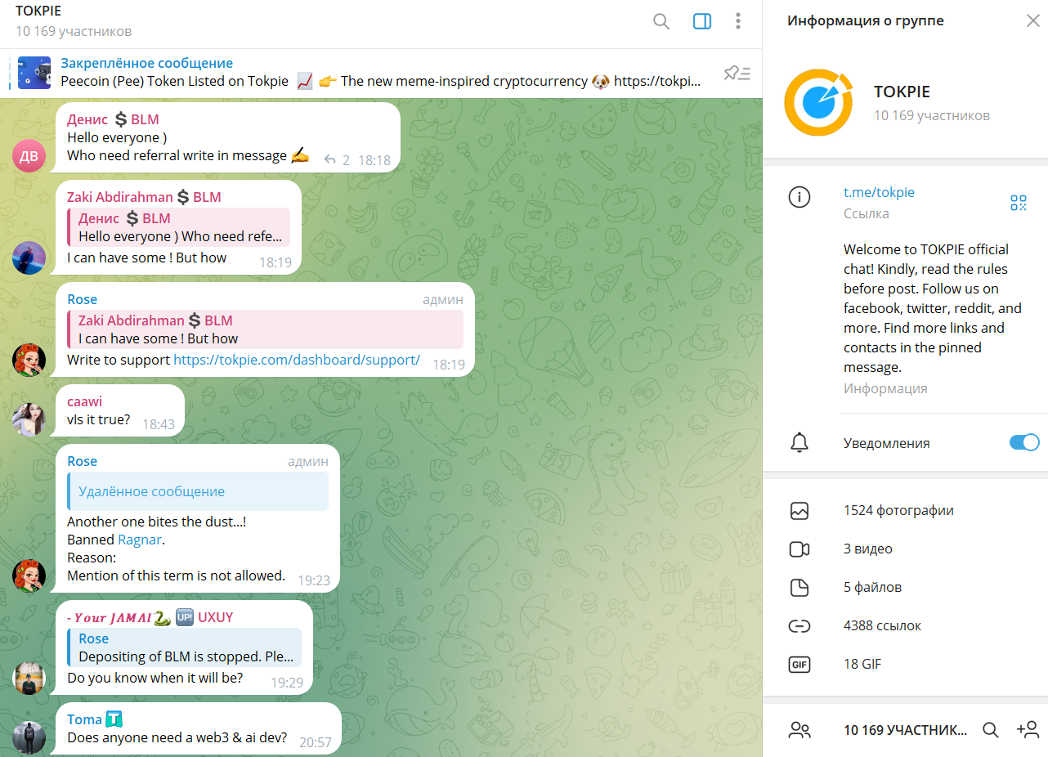The image size is (1048, 757).
Task: Click the message 'vls it true?'
Action: pyautogui.click(x=98, y=419)
